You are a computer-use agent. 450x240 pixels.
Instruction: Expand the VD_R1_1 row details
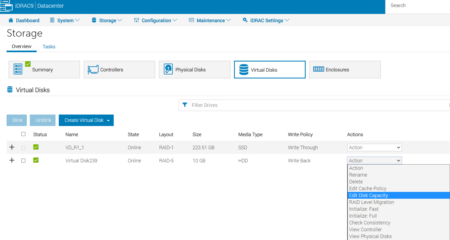point(12,147)
